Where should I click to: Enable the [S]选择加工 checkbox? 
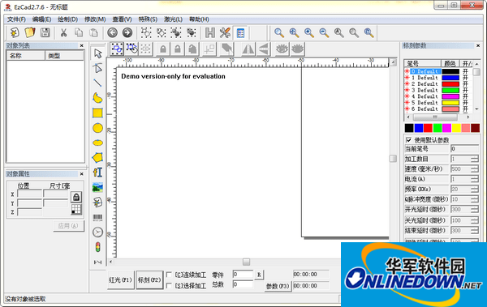(x=169, y=286)
